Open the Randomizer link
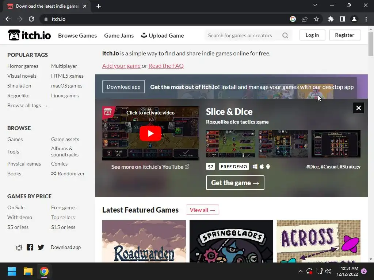The height and width of the screenshot is (280, 374). pyautogui.click(x=68, y=174)
